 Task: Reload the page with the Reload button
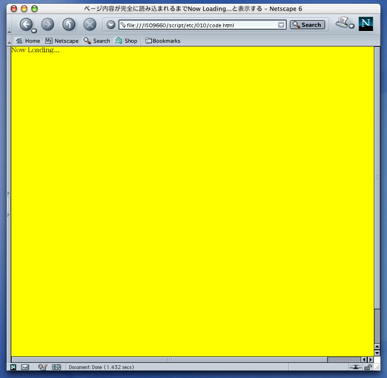(x=68, y=24)
